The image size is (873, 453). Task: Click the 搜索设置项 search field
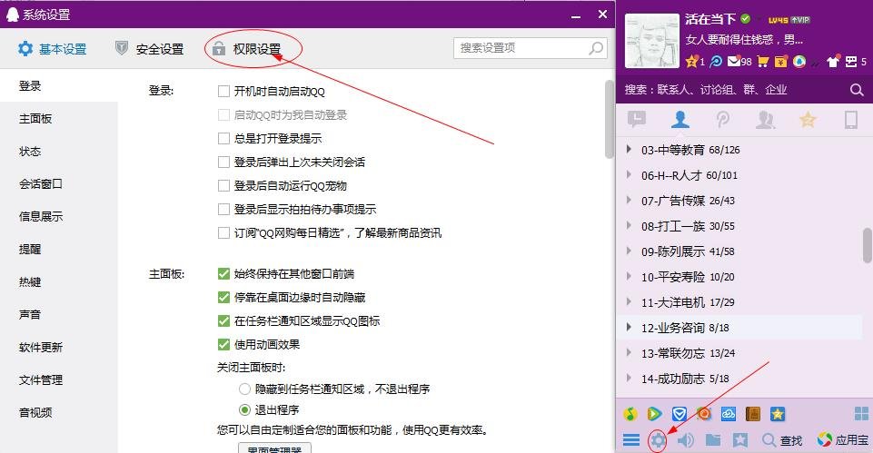tap(530, 48)
